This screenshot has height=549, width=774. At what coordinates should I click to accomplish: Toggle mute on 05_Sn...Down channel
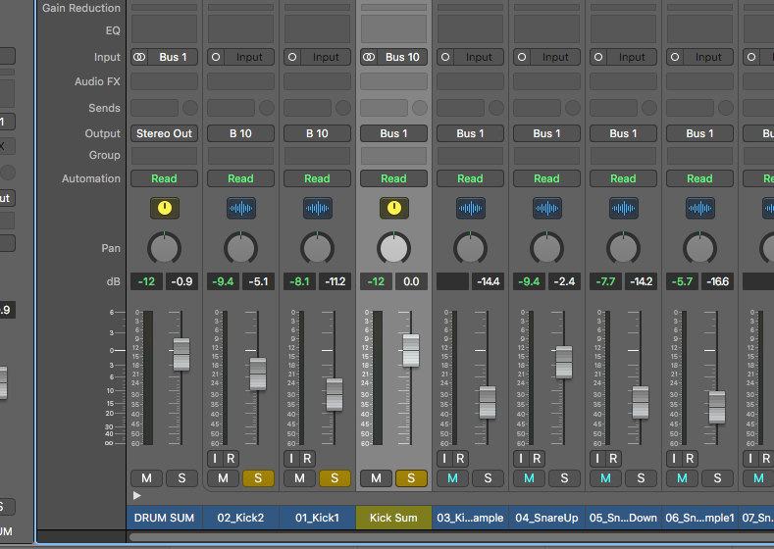tap(605, 478)
